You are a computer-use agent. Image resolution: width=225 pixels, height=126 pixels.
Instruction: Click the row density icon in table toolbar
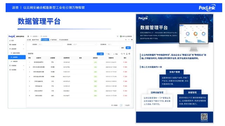click(127, 54)
